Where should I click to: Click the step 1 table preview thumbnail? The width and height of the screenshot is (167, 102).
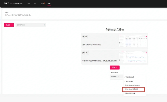tap(133, 41)
